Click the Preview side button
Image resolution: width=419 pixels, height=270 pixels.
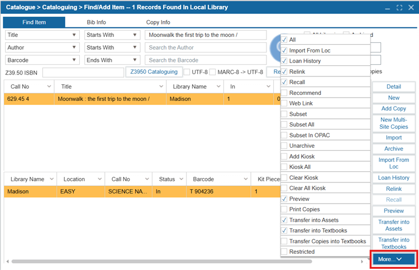(x=394, y=211)
